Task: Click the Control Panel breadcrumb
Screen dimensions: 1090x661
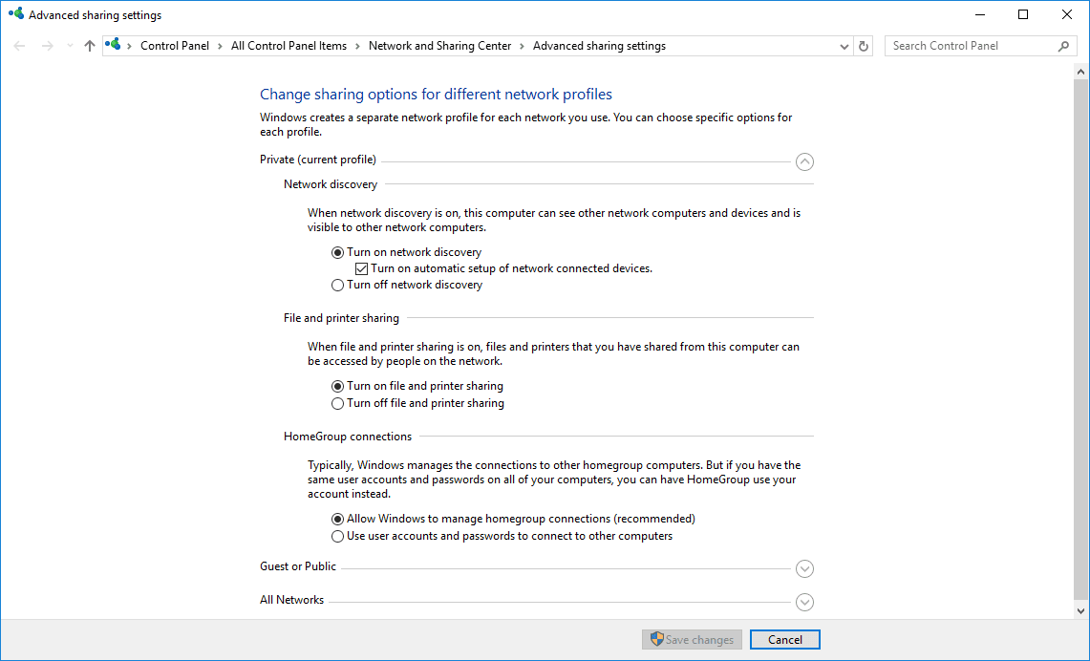Action: click(174, 46)
